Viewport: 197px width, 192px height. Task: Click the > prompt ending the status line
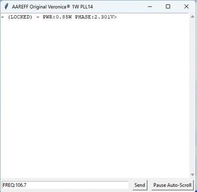(x=115, y=17)
